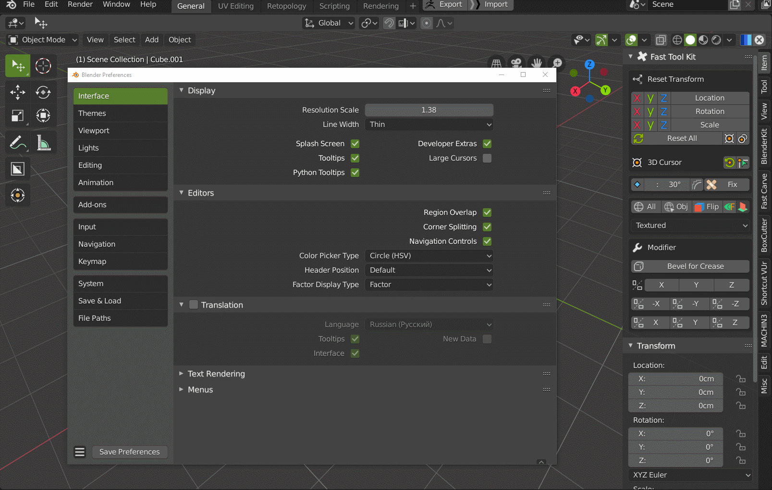This screenshot has width=772, height=490.
Task: Switch to the UV Editing workspace tab
Action: point(235,6)
